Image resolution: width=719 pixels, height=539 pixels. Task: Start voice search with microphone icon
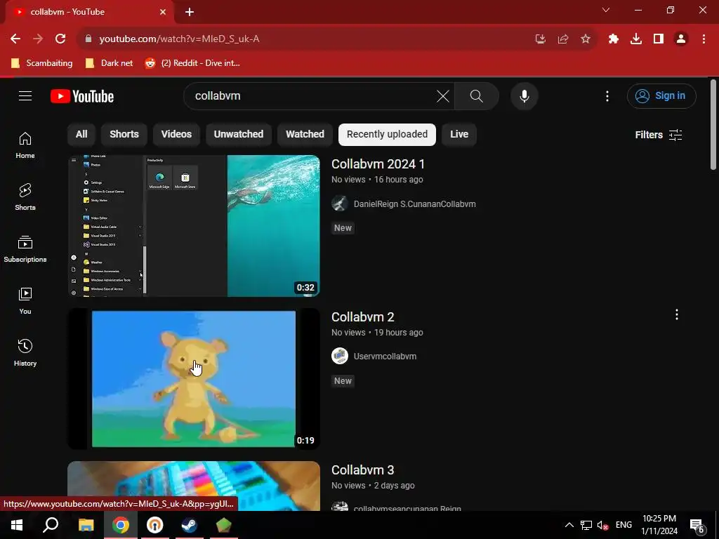tap(524, 95)
